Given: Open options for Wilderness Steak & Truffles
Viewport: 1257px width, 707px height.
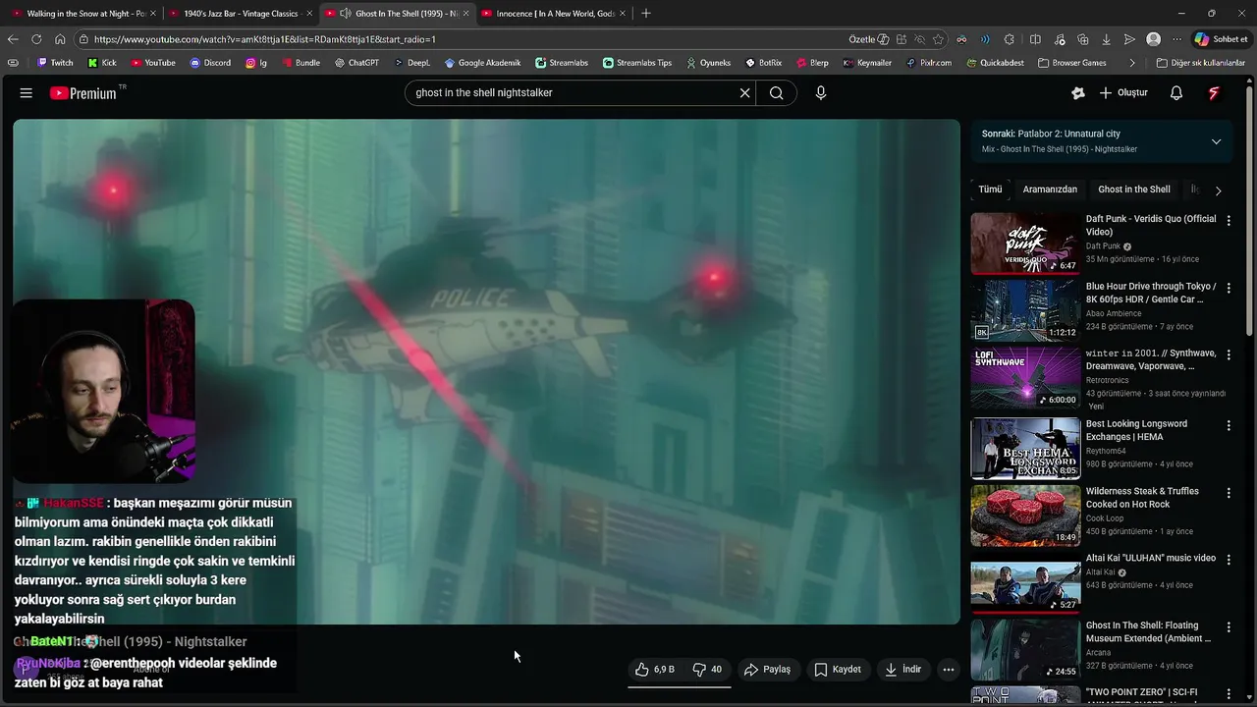Looking at the screenshot, I should point(1229,493).
